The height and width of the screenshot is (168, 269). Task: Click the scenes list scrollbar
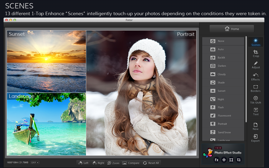246,79
